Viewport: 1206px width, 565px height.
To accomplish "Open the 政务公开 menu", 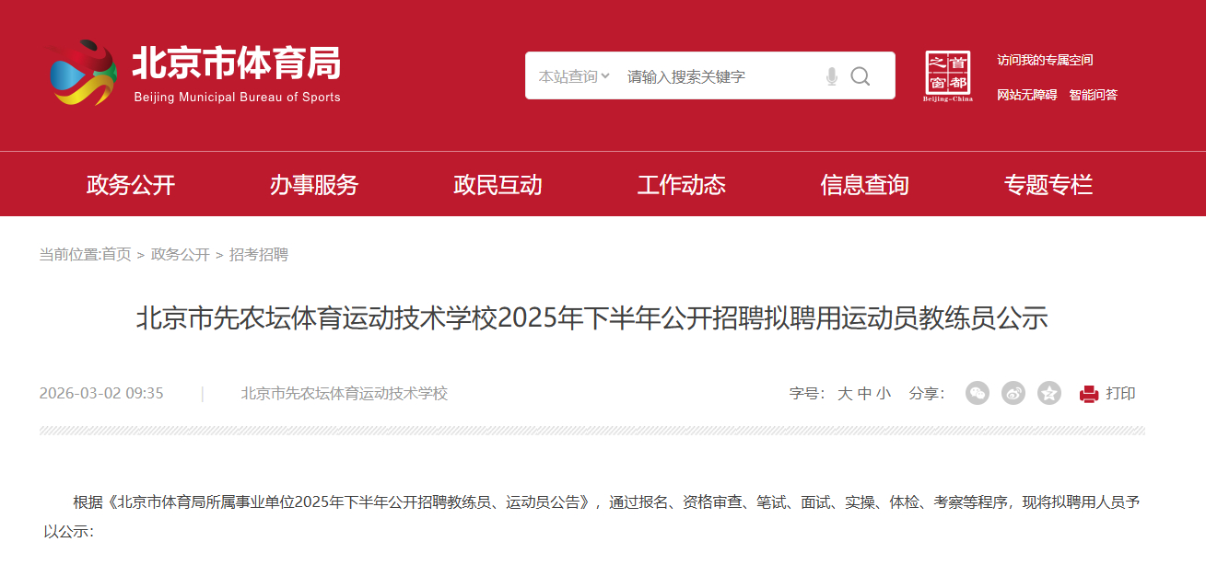I will tap(130, 184).
